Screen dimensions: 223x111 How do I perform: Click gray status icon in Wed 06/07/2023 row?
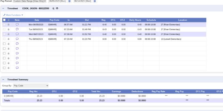[x=9, y=34]
